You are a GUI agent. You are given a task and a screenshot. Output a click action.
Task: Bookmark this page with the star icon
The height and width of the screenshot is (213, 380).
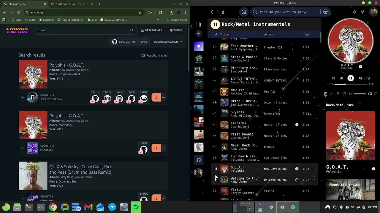pos(140,12)
